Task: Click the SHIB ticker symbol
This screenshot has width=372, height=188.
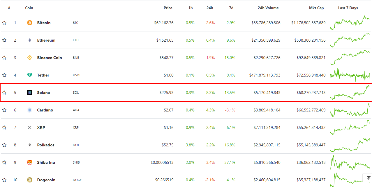Action: coord(76,162)
